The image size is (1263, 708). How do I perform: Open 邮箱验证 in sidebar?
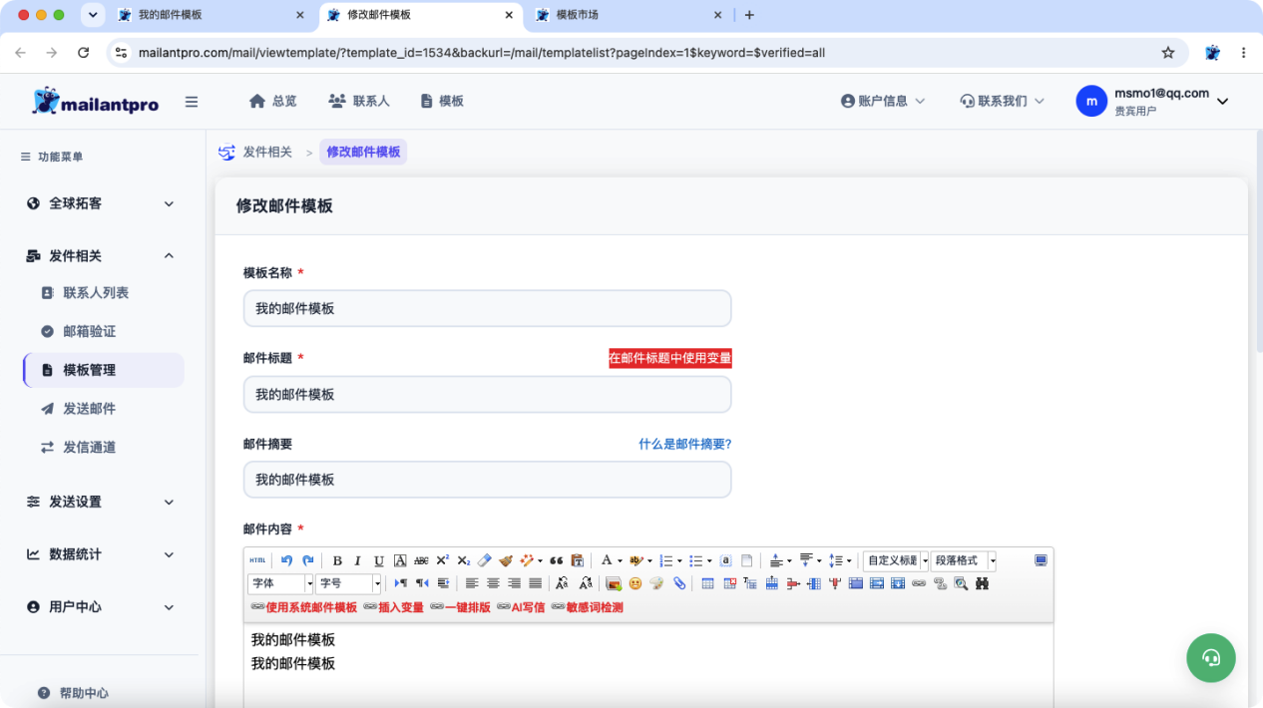90,331
